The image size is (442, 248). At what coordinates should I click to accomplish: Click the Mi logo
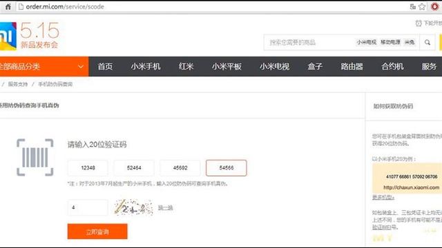(x=8, y=37)
